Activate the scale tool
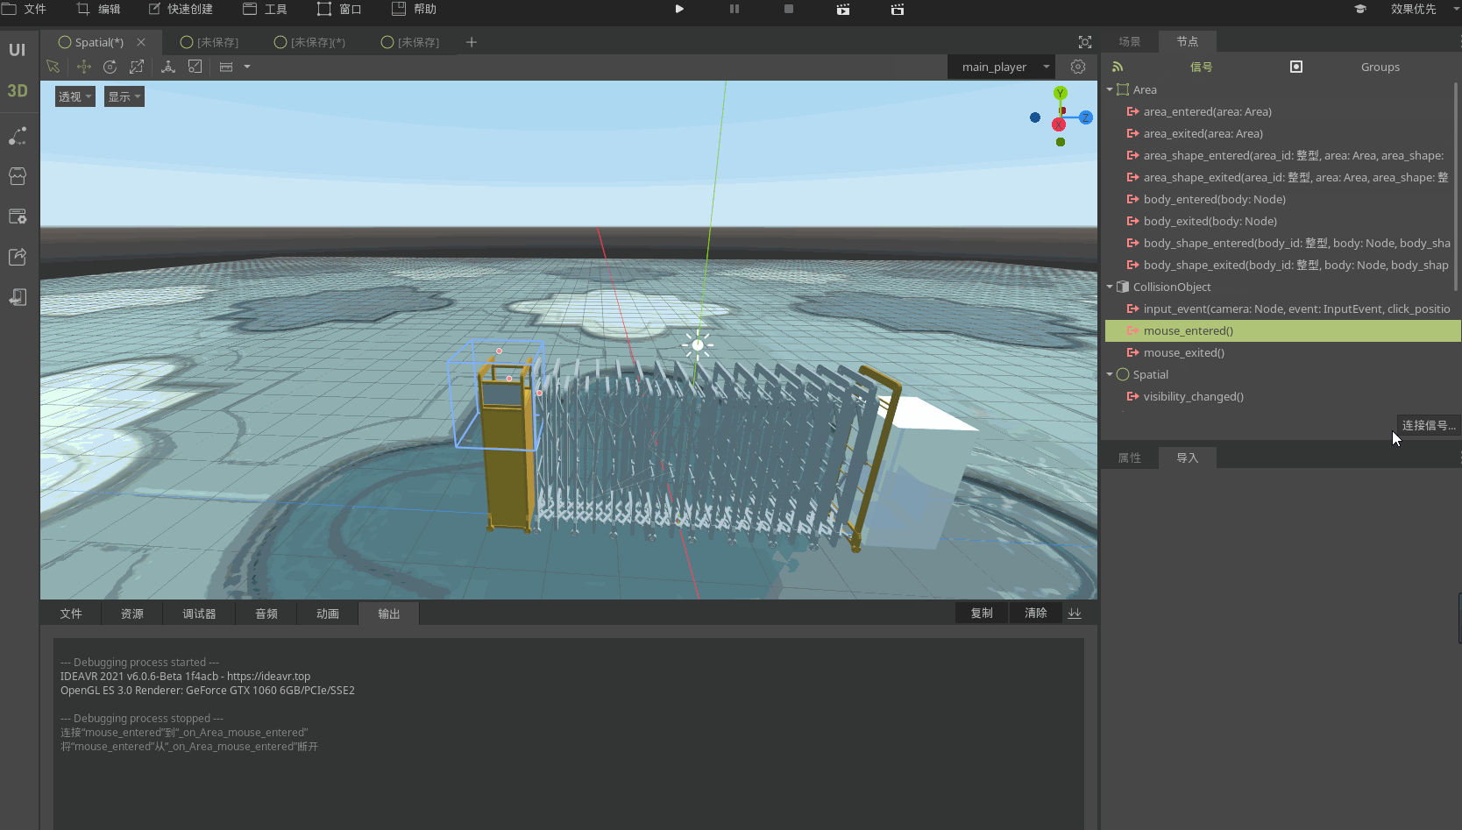Viewport: 1462px width, 830px height. [x=137, y=67]
